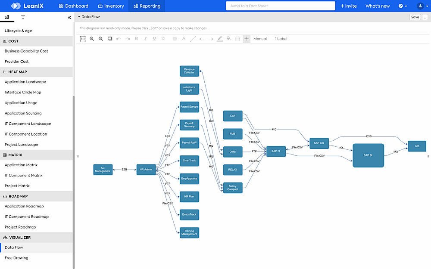Choose the line color pencil tool
The image size is (431, 269).
pyautogui.click(x=220, y=39)
